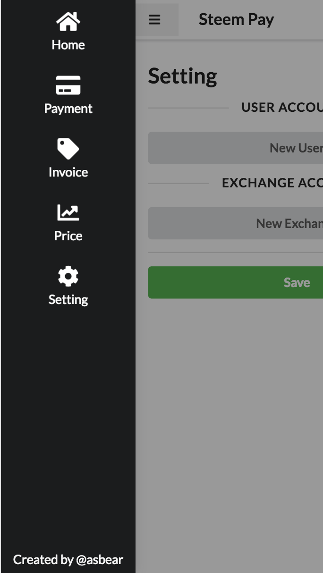This screenshot has height=573, width=323.
Task: Click the Invoice tag icon
Action: pyautogui.click(x=68, y=149)
